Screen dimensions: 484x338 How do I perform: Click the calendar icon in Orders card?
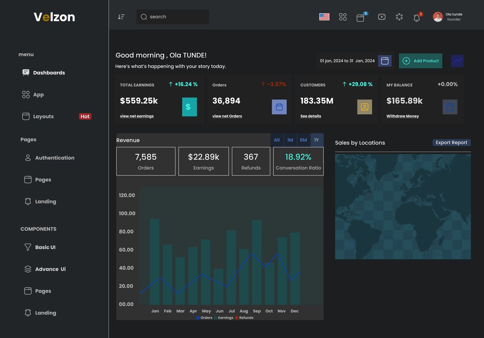click(x=279, y=107)
